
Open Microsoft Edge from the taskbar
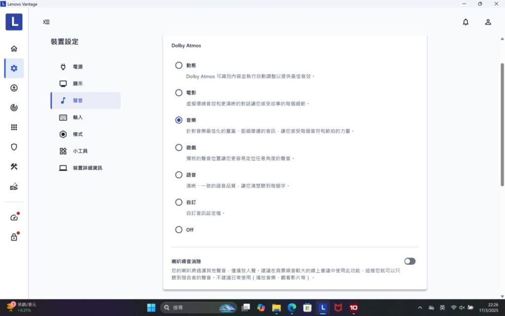292,308
